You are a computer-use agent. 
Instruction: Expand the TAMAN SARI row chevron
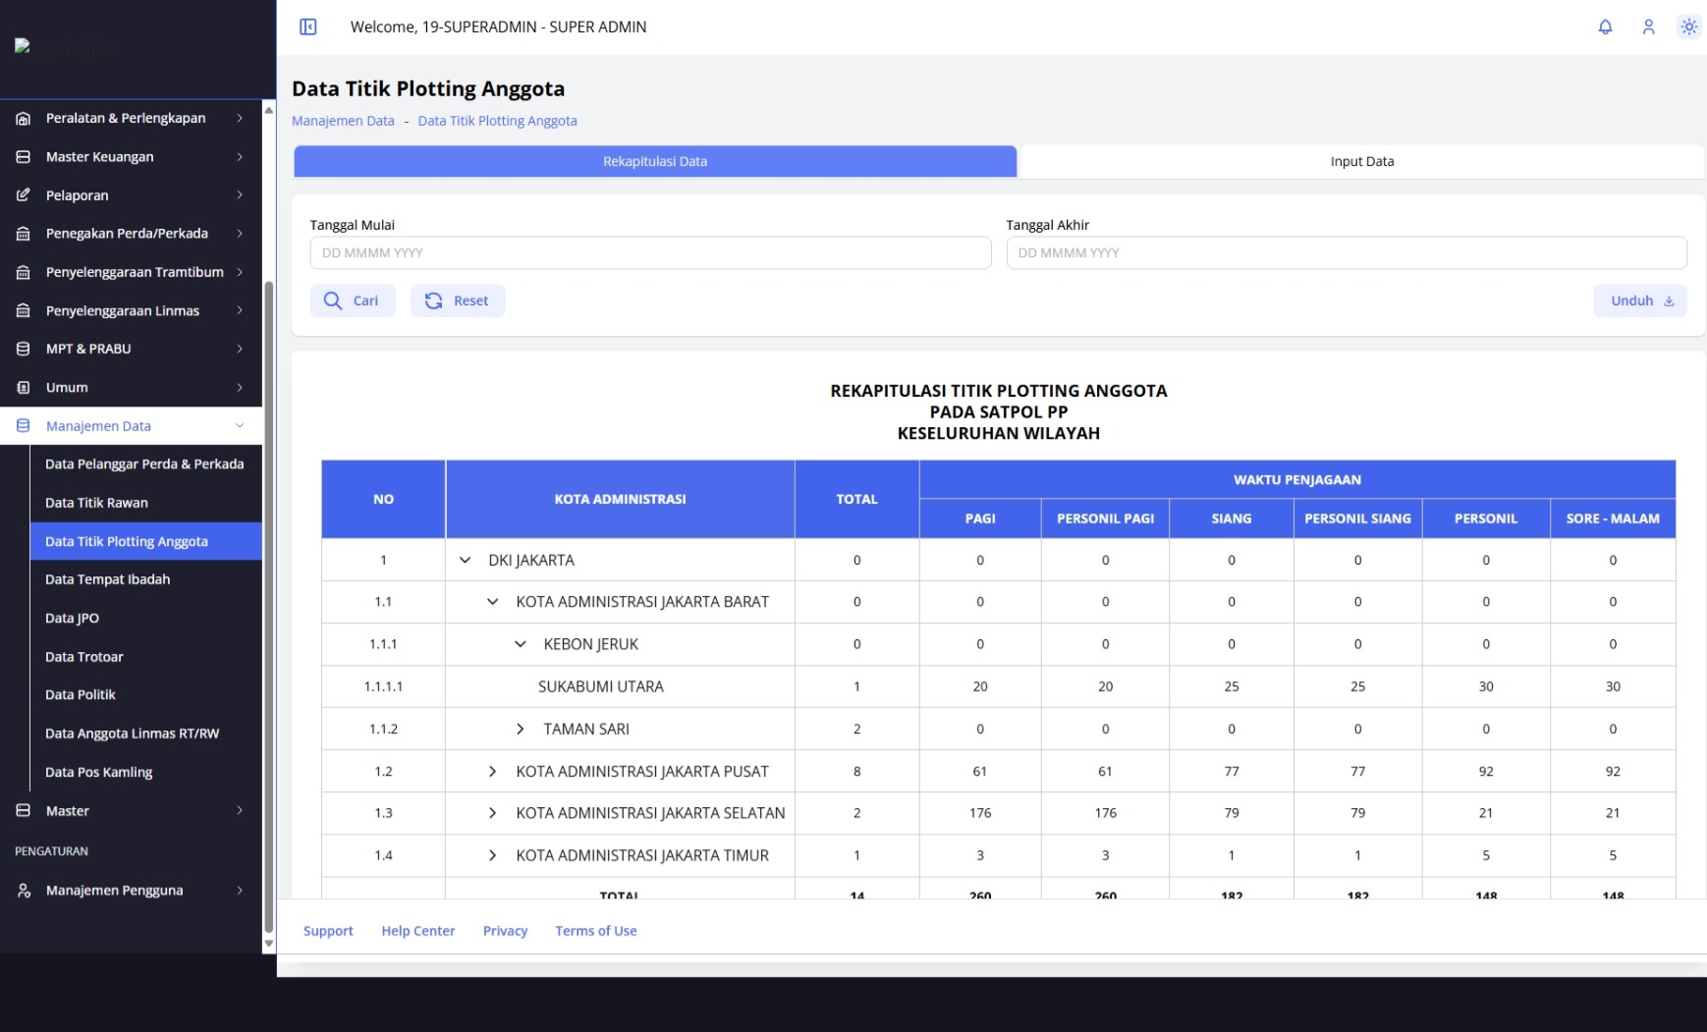click(x=521, y=729)
